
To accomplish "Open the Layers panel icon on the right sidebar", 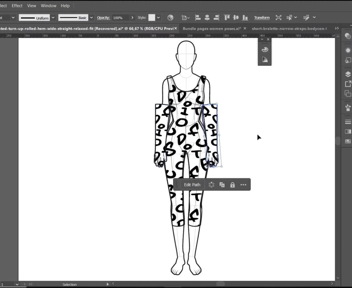I will coord(348,74).
